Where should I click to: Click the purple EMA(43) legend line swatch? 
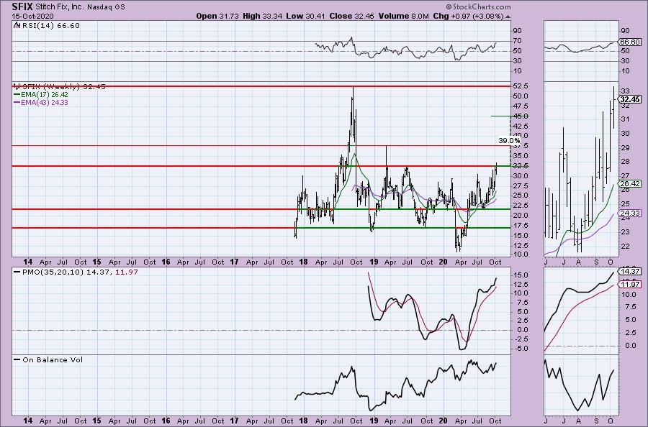17,102
